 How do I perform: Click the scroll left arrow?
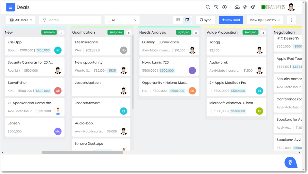[2, 153]
